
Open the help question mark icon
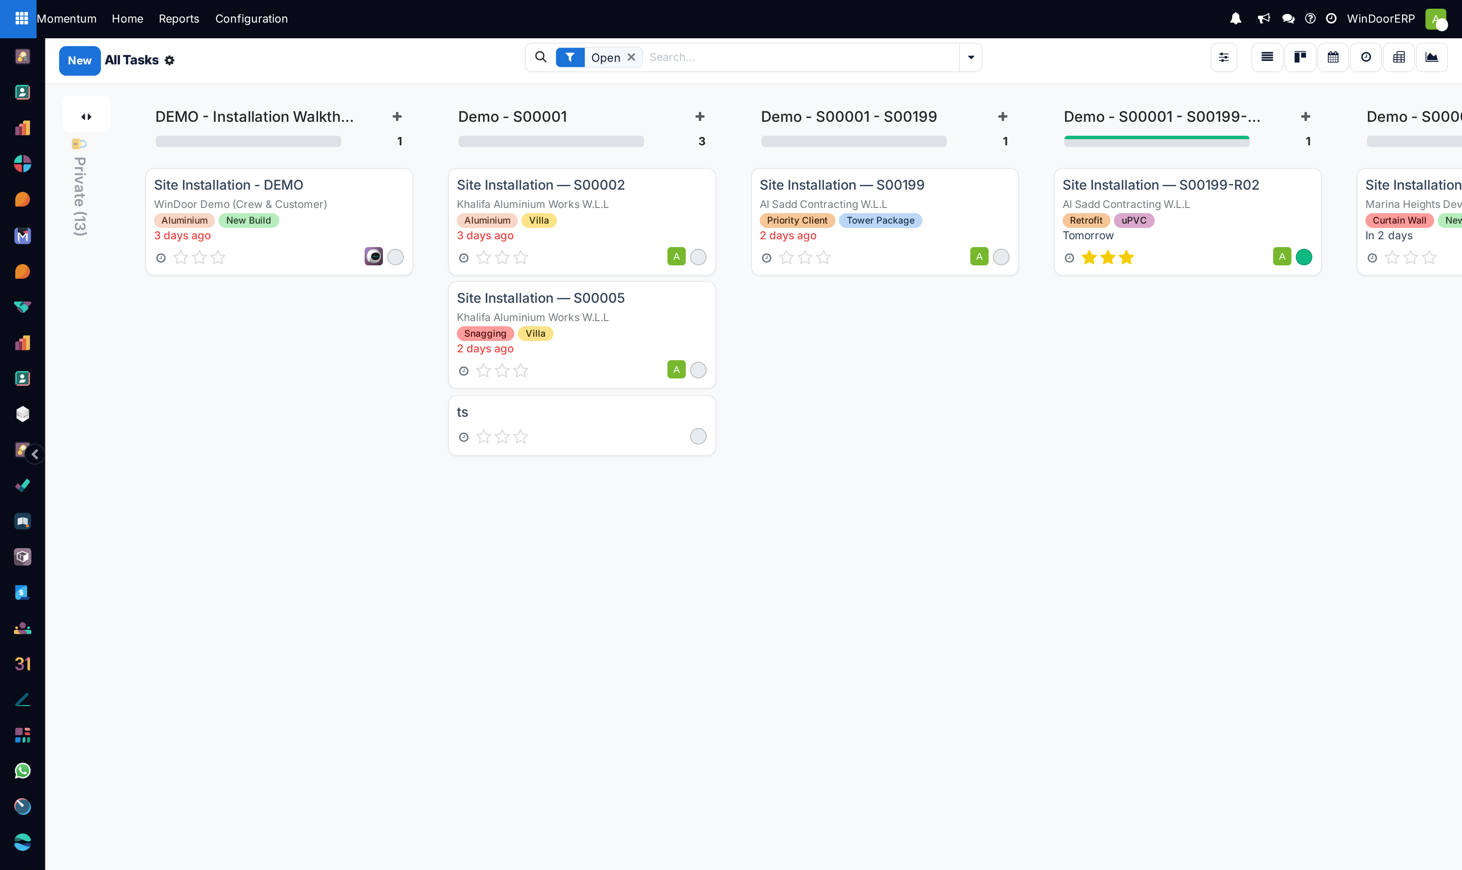coord(1310,18)
